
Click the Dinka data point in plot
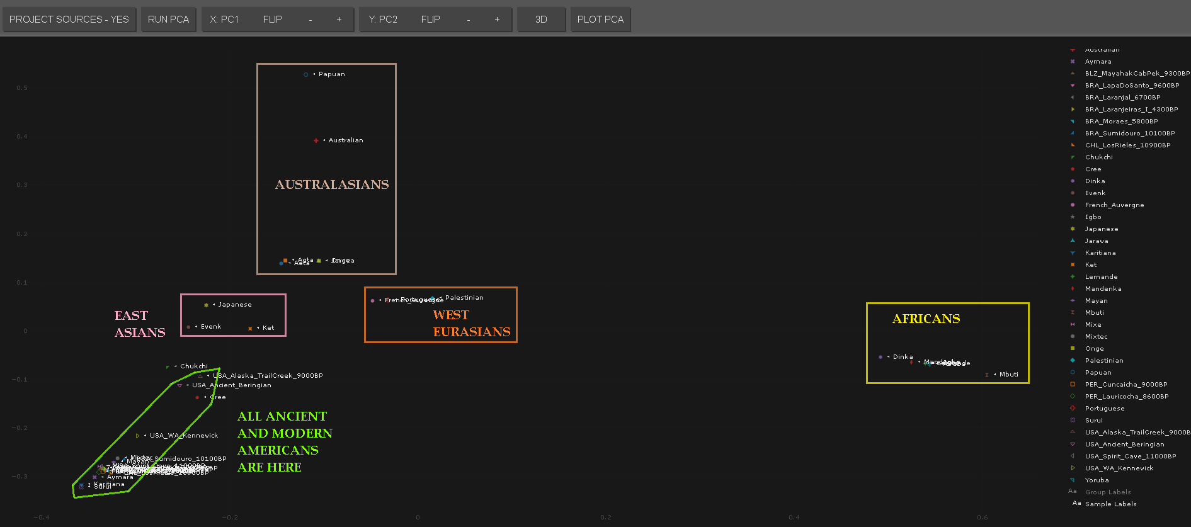(880, 357)
